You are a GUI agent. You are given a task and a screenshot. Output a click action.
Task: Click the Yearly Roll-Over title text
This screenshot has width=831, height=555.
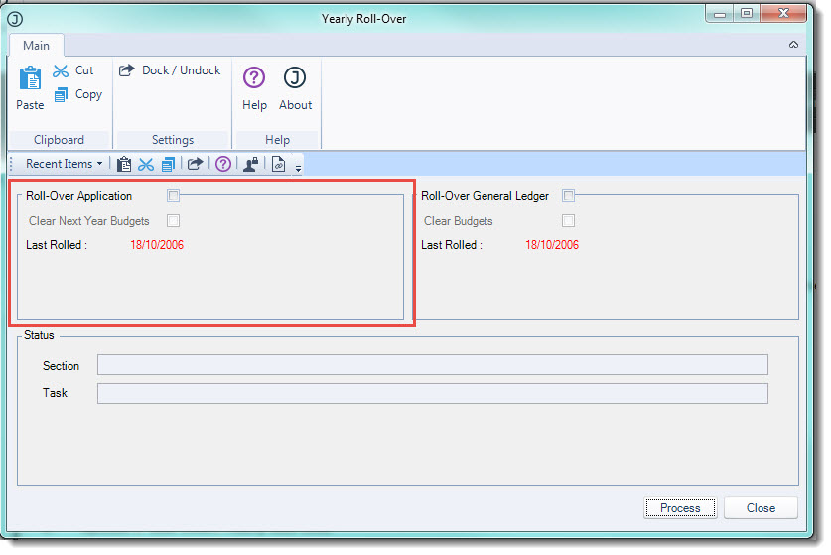pos(363,19)
